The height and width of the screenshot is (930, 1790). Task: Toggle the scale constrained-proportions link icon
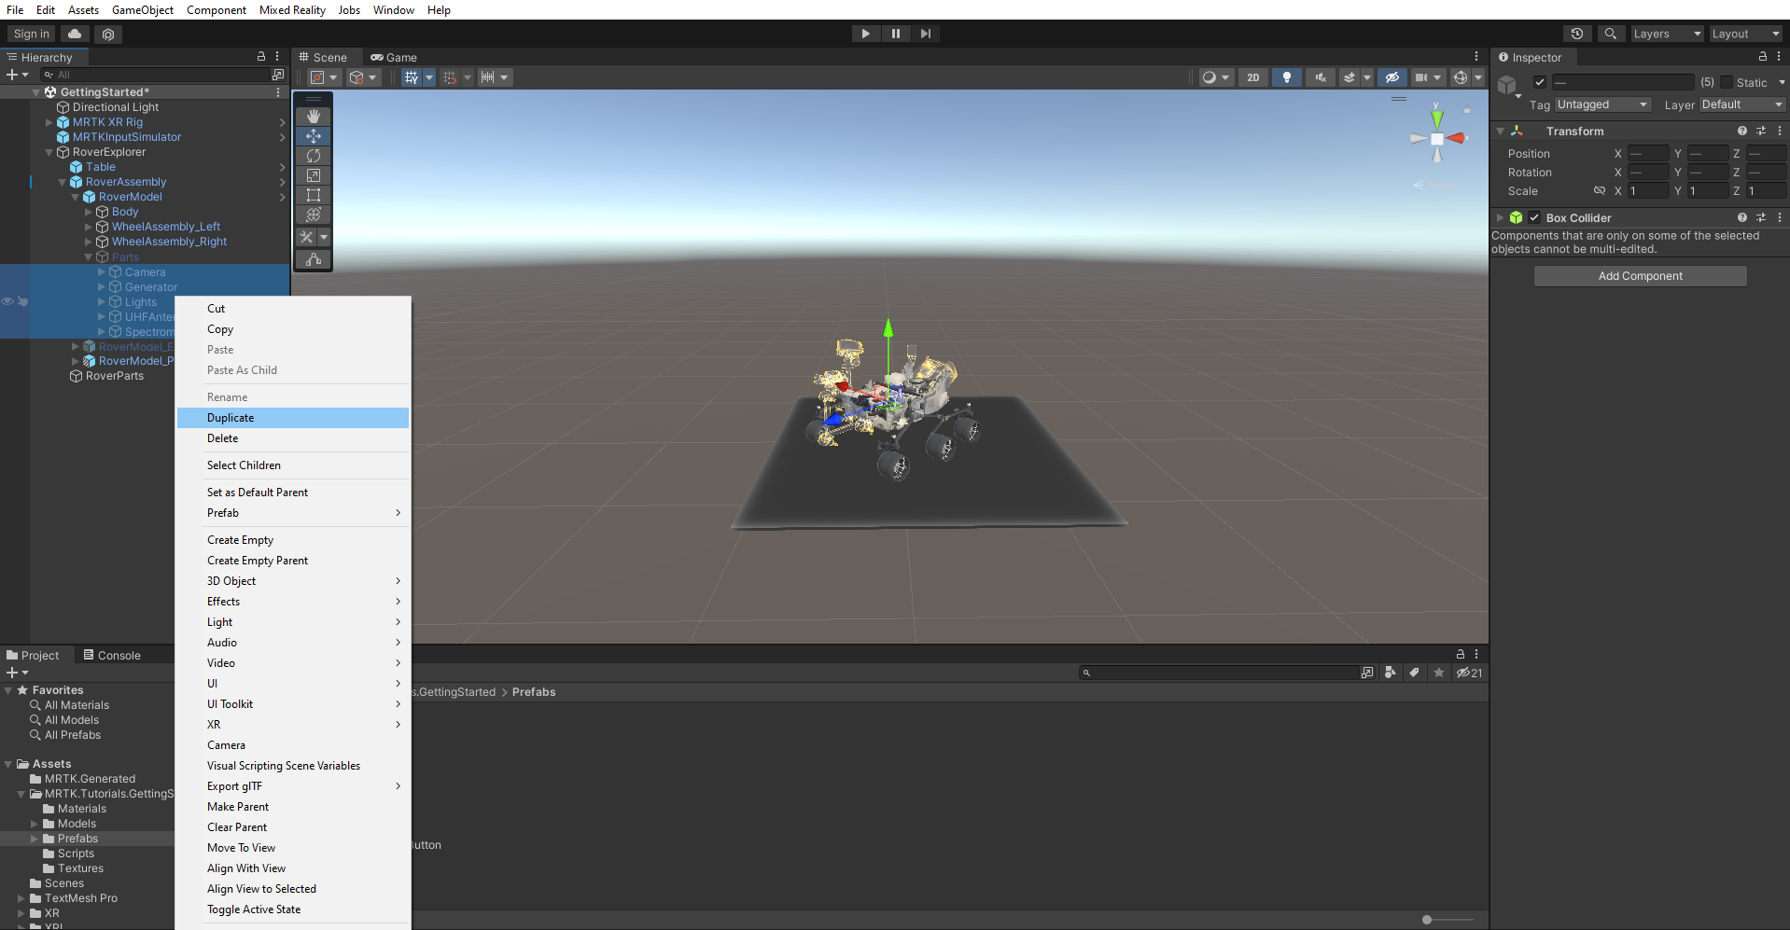[x=1600, y=190]
